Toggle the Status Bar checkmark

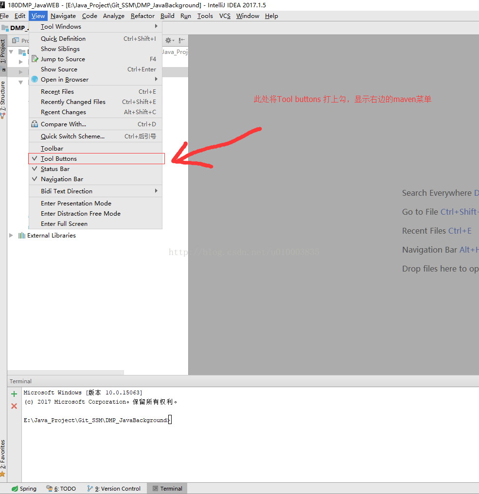[35, 169]
